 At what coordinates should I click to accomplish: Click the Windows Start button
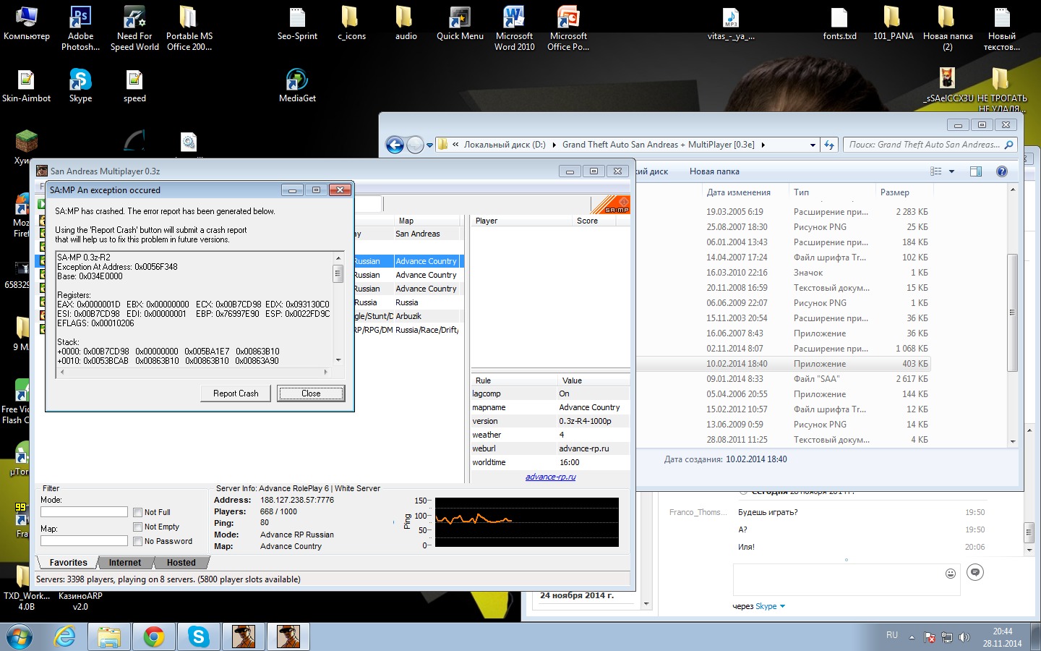pos(19,637)
